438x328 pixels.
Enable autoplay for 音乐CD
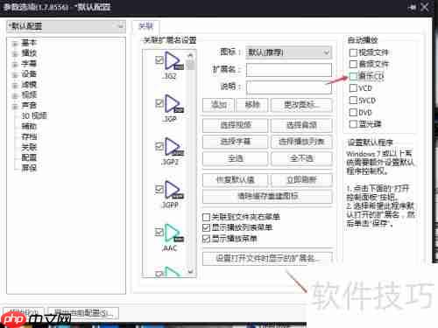coord(353,76)
